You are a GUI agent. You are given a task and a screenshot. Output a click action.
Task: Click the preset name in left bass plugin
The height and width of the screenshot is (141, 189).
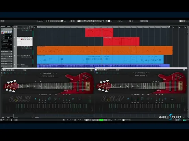(47, 73)
